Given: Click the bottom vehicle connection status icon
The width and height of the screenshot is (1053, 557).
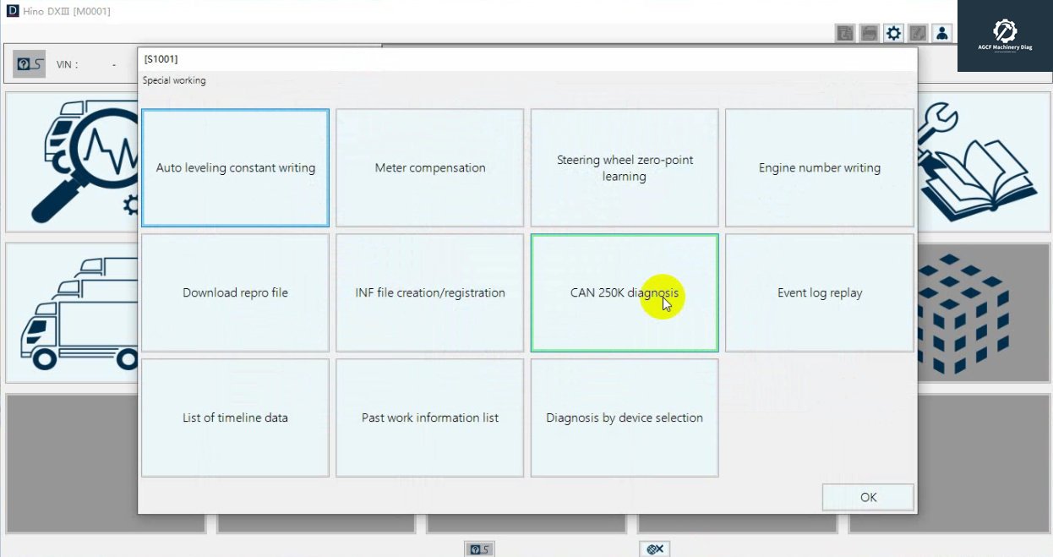Looking at the screenshot, I should (x=479, y=549).
